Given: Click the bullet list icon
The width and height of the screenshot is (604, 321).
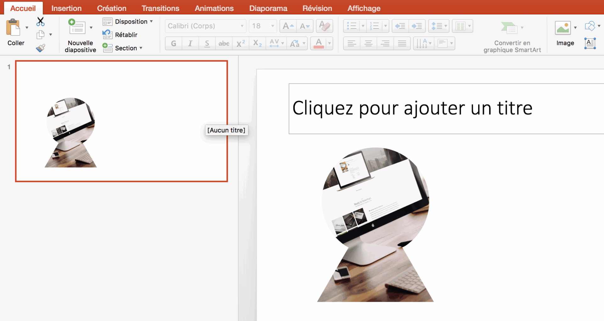Looking at the screenshot, I should 351,26.
